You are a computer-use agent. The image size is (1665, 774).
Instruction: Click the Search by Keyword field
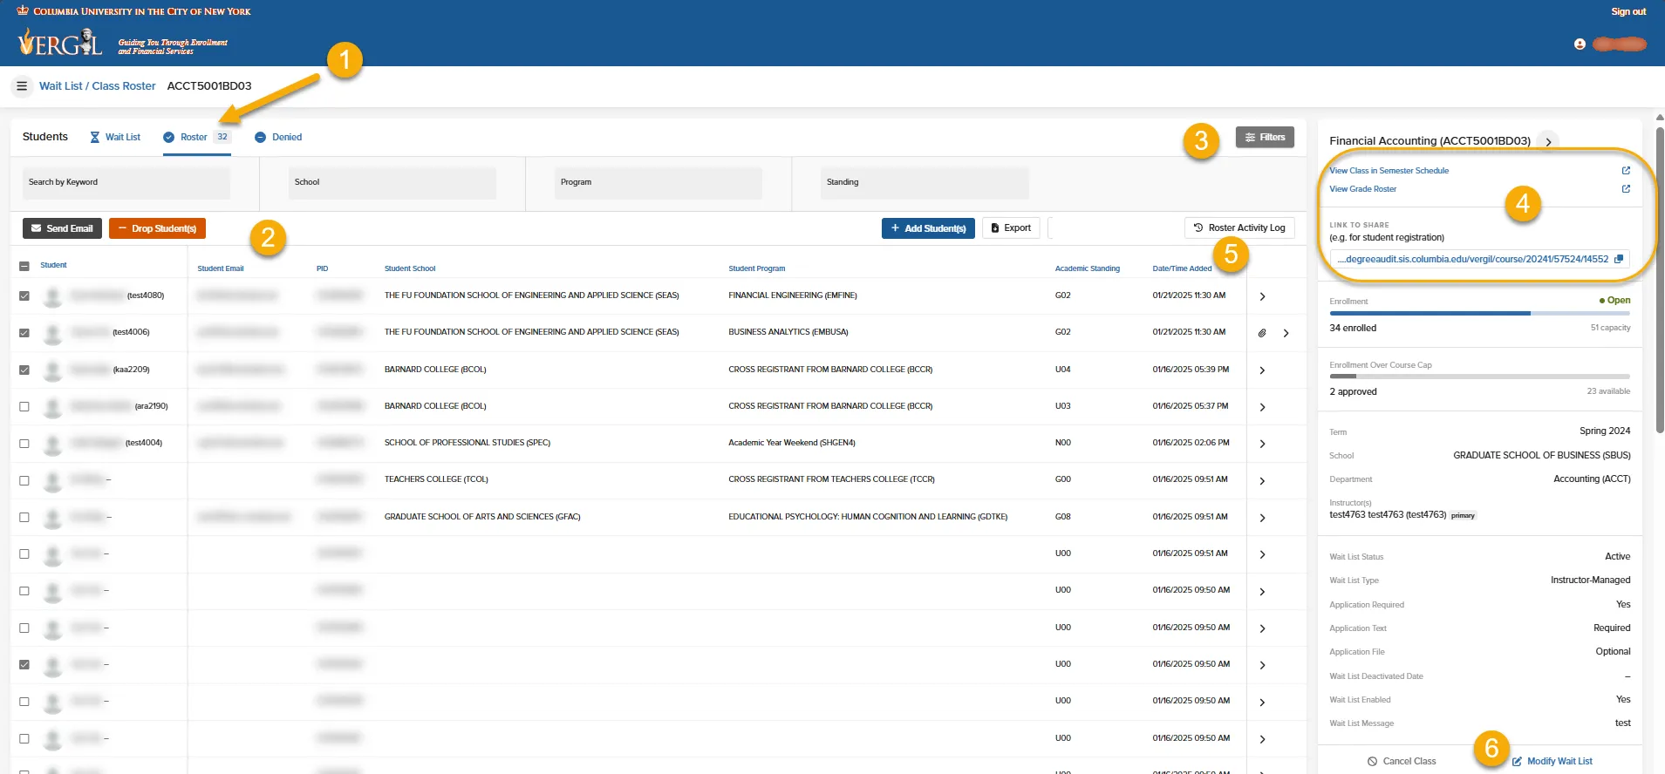[126, 183]
